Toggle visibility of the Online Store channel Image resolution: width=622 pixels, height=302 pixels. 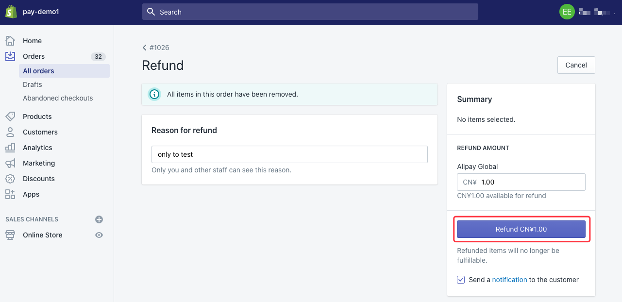99,235
